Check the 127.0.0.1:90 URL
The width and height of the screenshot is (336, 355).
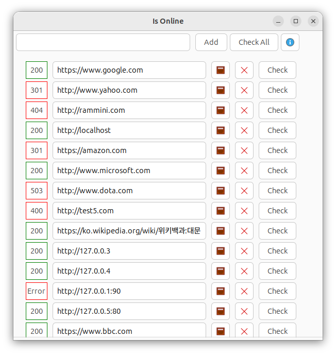coord(277,291)
